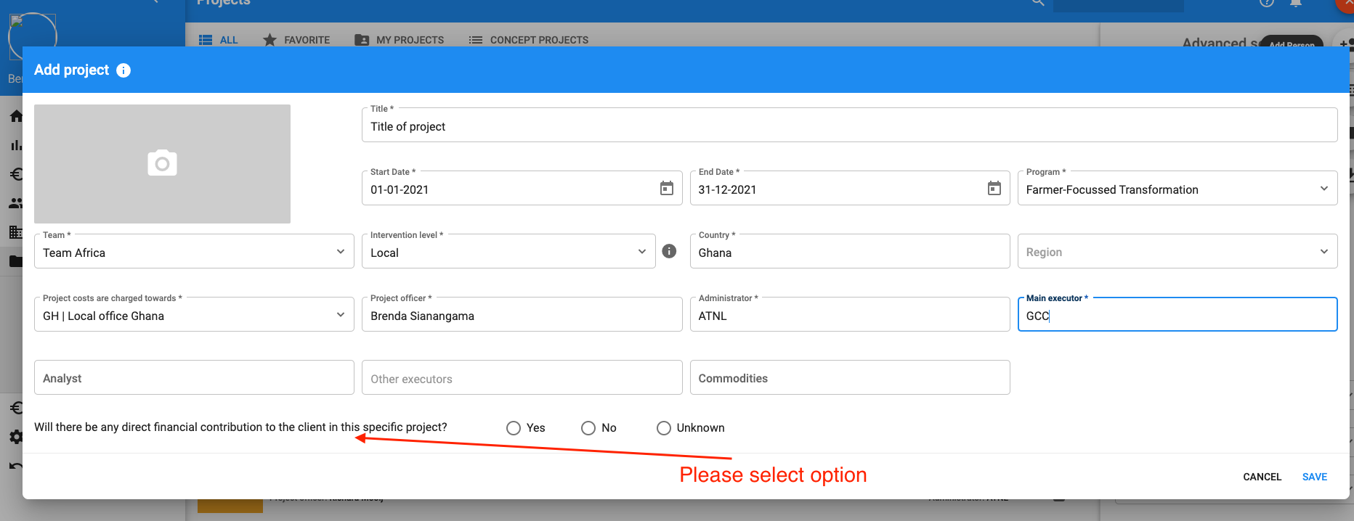1354x521 pixels.
Task: Click the Intervention level info icon
Action: pyautogui.click(x=669, y=251)
